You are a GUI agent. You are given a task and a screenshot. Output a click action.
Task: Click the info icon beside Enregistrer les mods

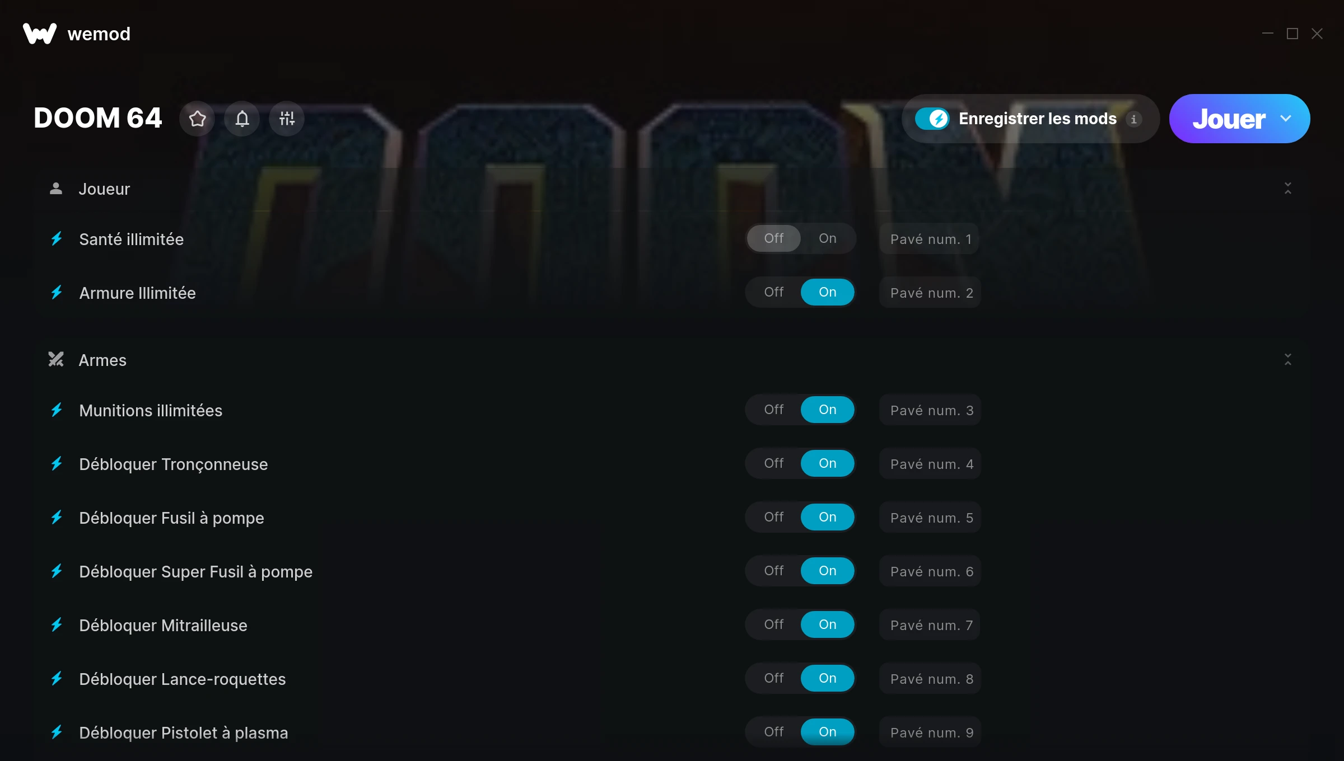point(1134,119)
